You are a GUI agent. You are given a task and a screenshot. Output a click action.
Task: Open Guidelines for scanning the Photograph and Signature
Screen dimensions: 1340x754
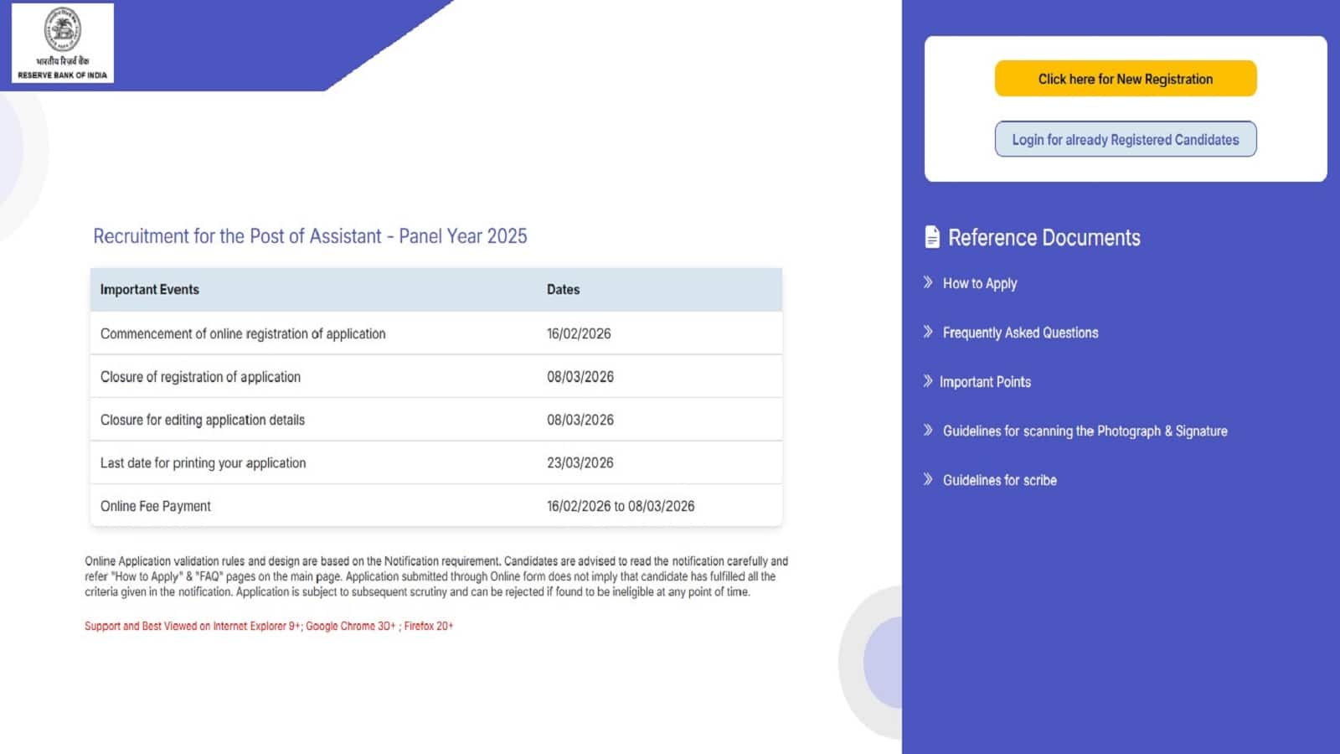coord(1085,431)
